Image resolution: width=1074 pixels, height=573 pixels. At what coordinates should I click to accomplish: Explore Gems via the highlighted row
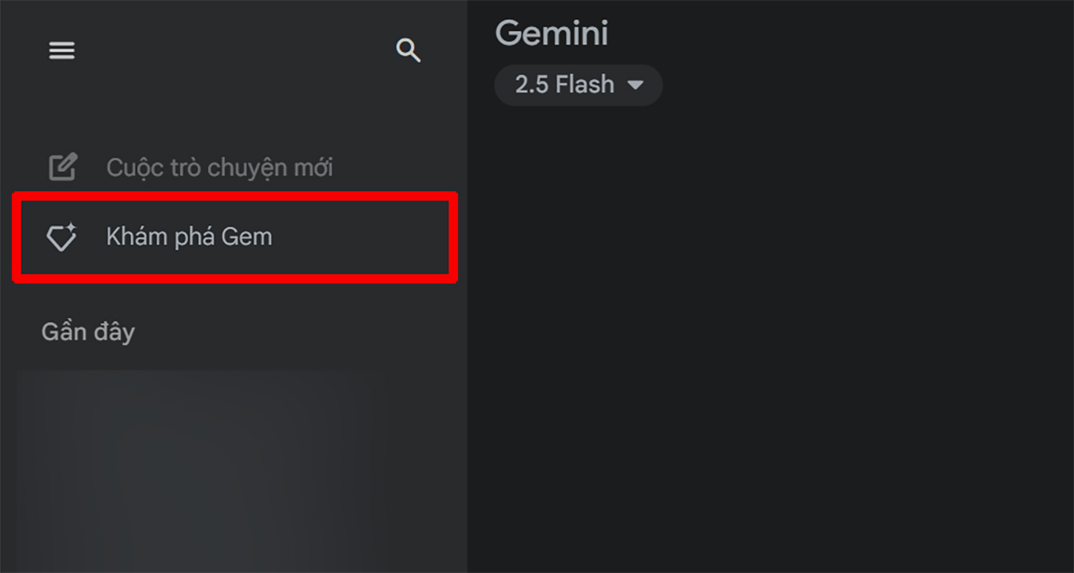click(x=235, y=237)
